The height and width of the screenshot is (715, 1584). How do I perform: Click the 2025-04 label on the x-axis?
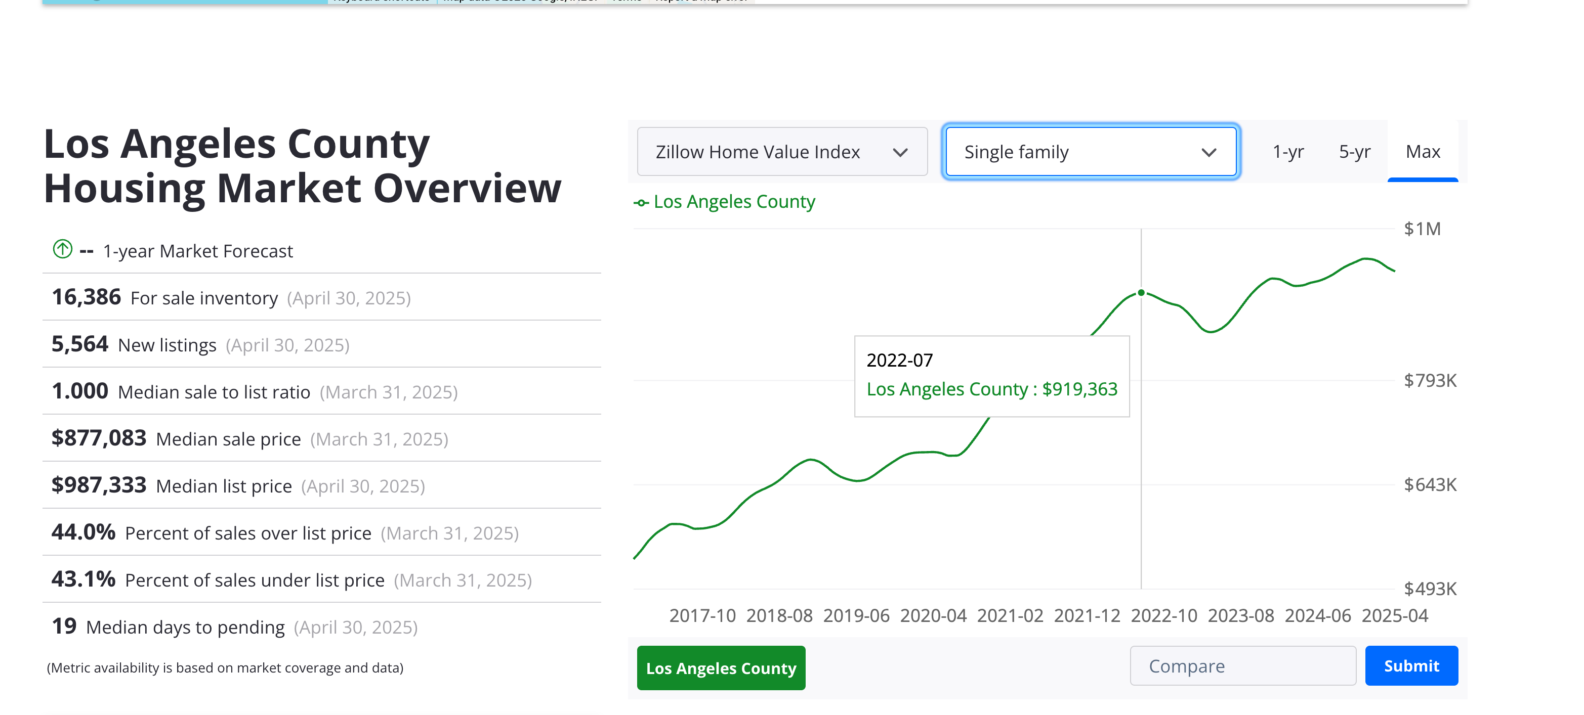(1394, 615)
